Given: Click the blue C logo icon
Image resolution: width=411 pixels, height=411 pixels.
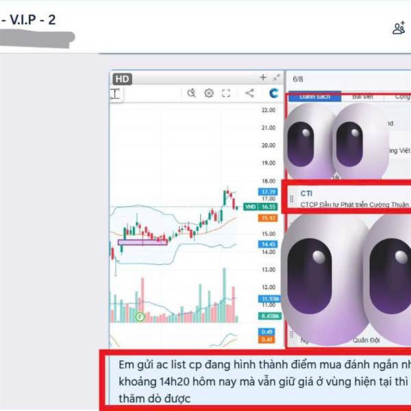Looking at the screenshot, I should (x=273, y=93).
